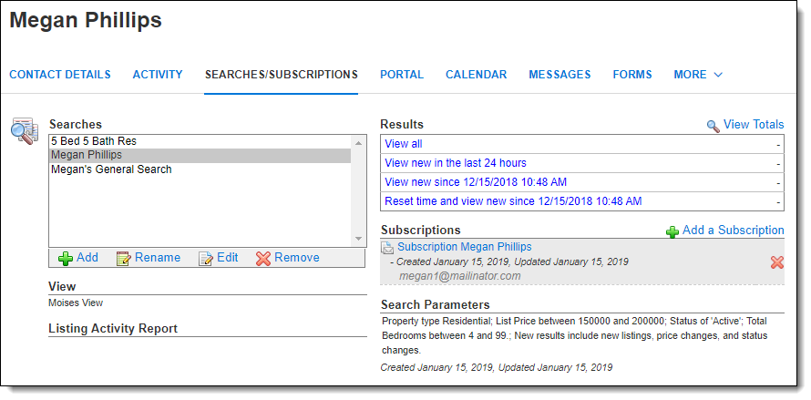811x400 pixels.
Task: Open the Contact Details tab
Action: point(60,75)
